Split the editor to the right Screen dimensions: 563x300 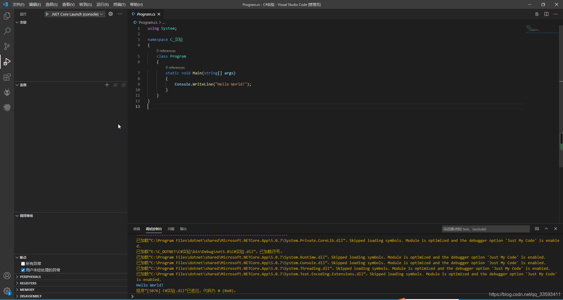tap(546, 14)
